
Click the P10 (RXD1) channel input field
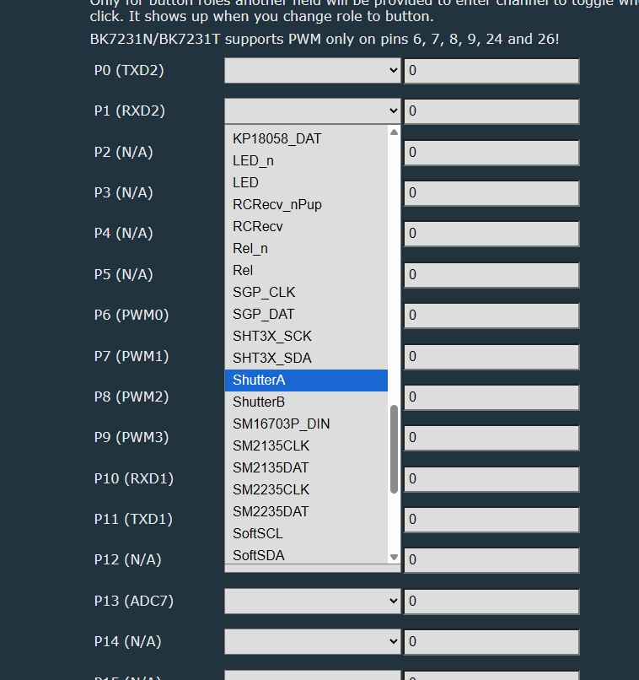click(491, 479)
